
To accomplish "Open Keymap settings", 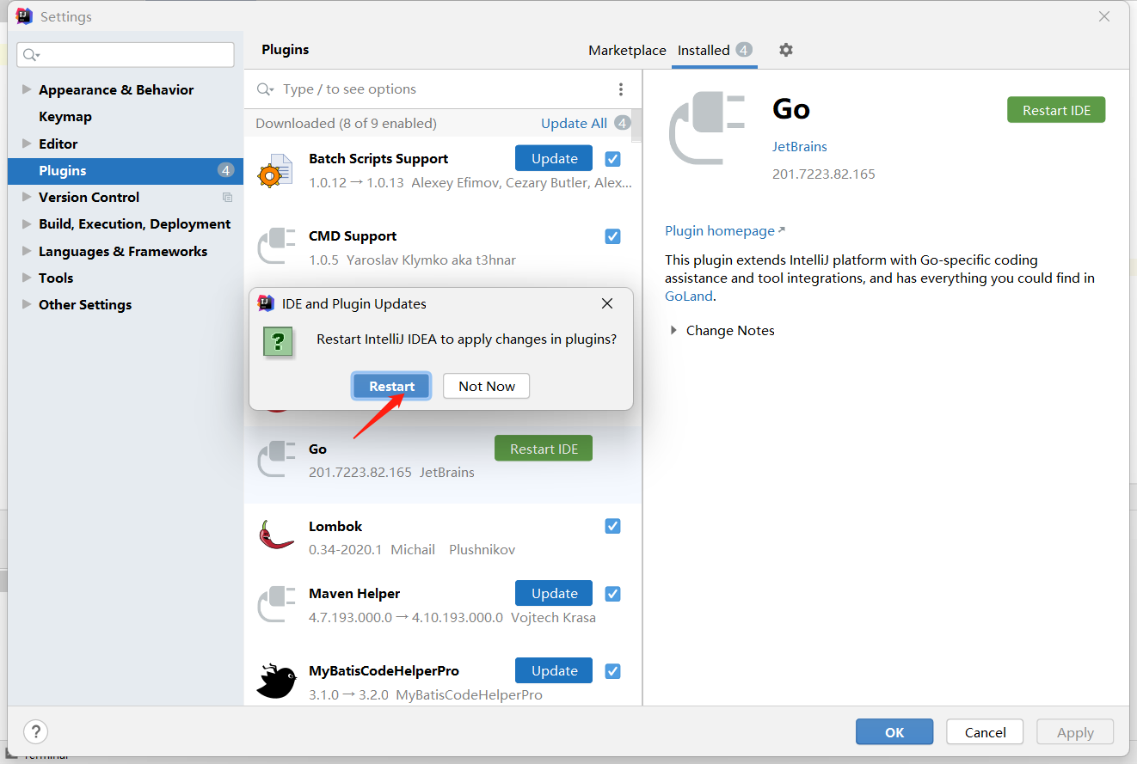I will click(65, 117).
